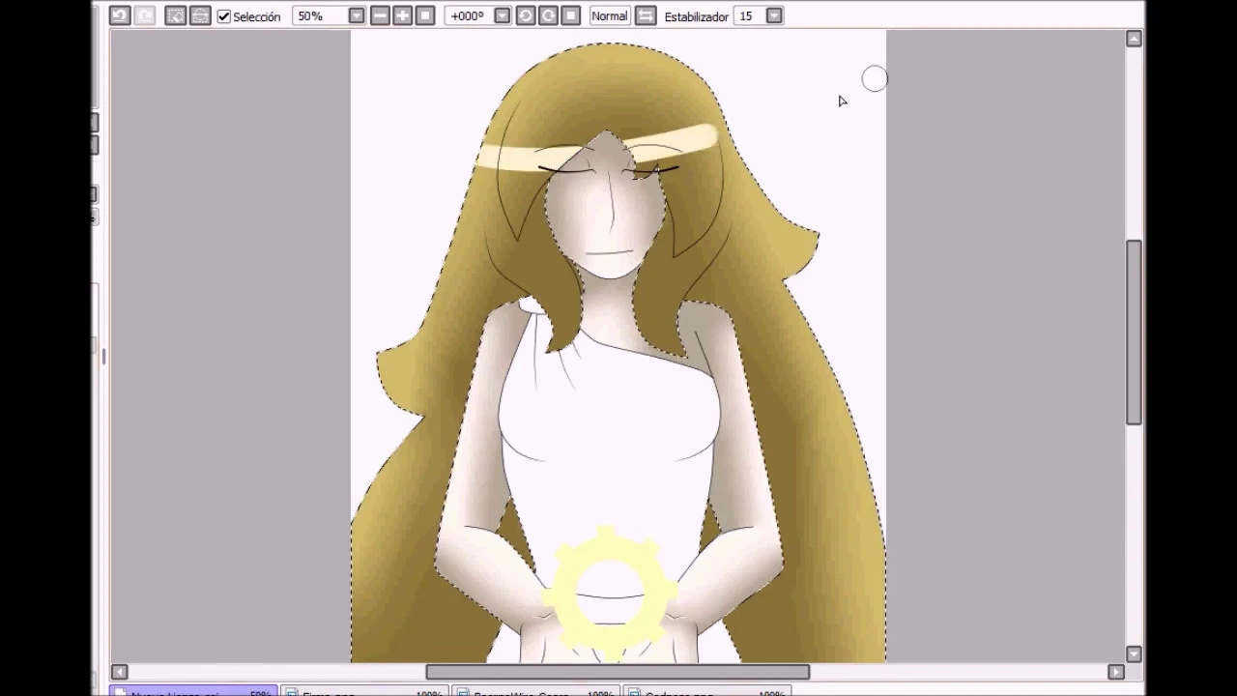Click the Redo arrow icon
1237x696 pixels.
(x=144, y=15)
